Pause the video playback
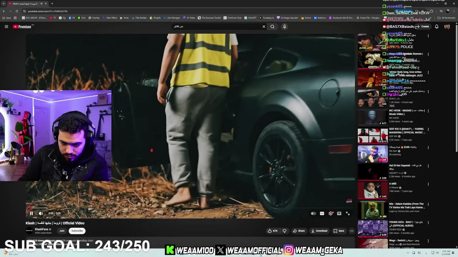458x257 pixels. tap(31, 213)
